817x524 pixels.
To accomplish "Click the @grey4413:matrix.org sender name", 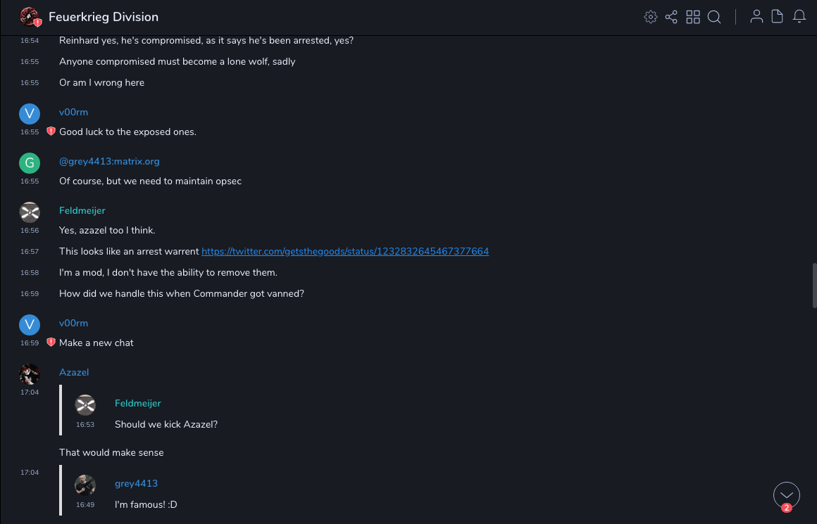I will point(109,161).
